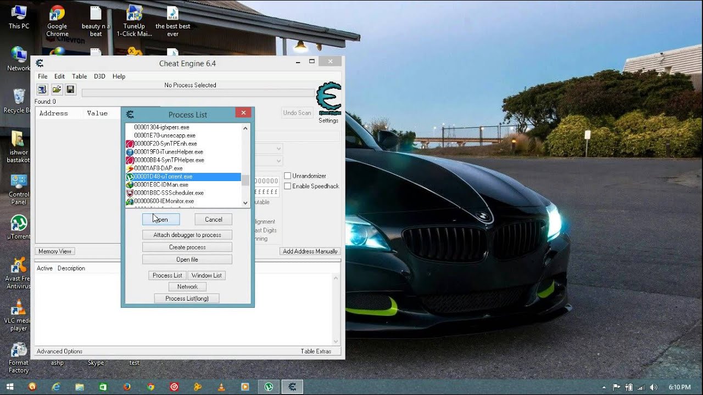Open Cheat Engine Settings logo icon
Image resolution: width=703 pixels, height=395 pixels.
[x=329, y=99]
